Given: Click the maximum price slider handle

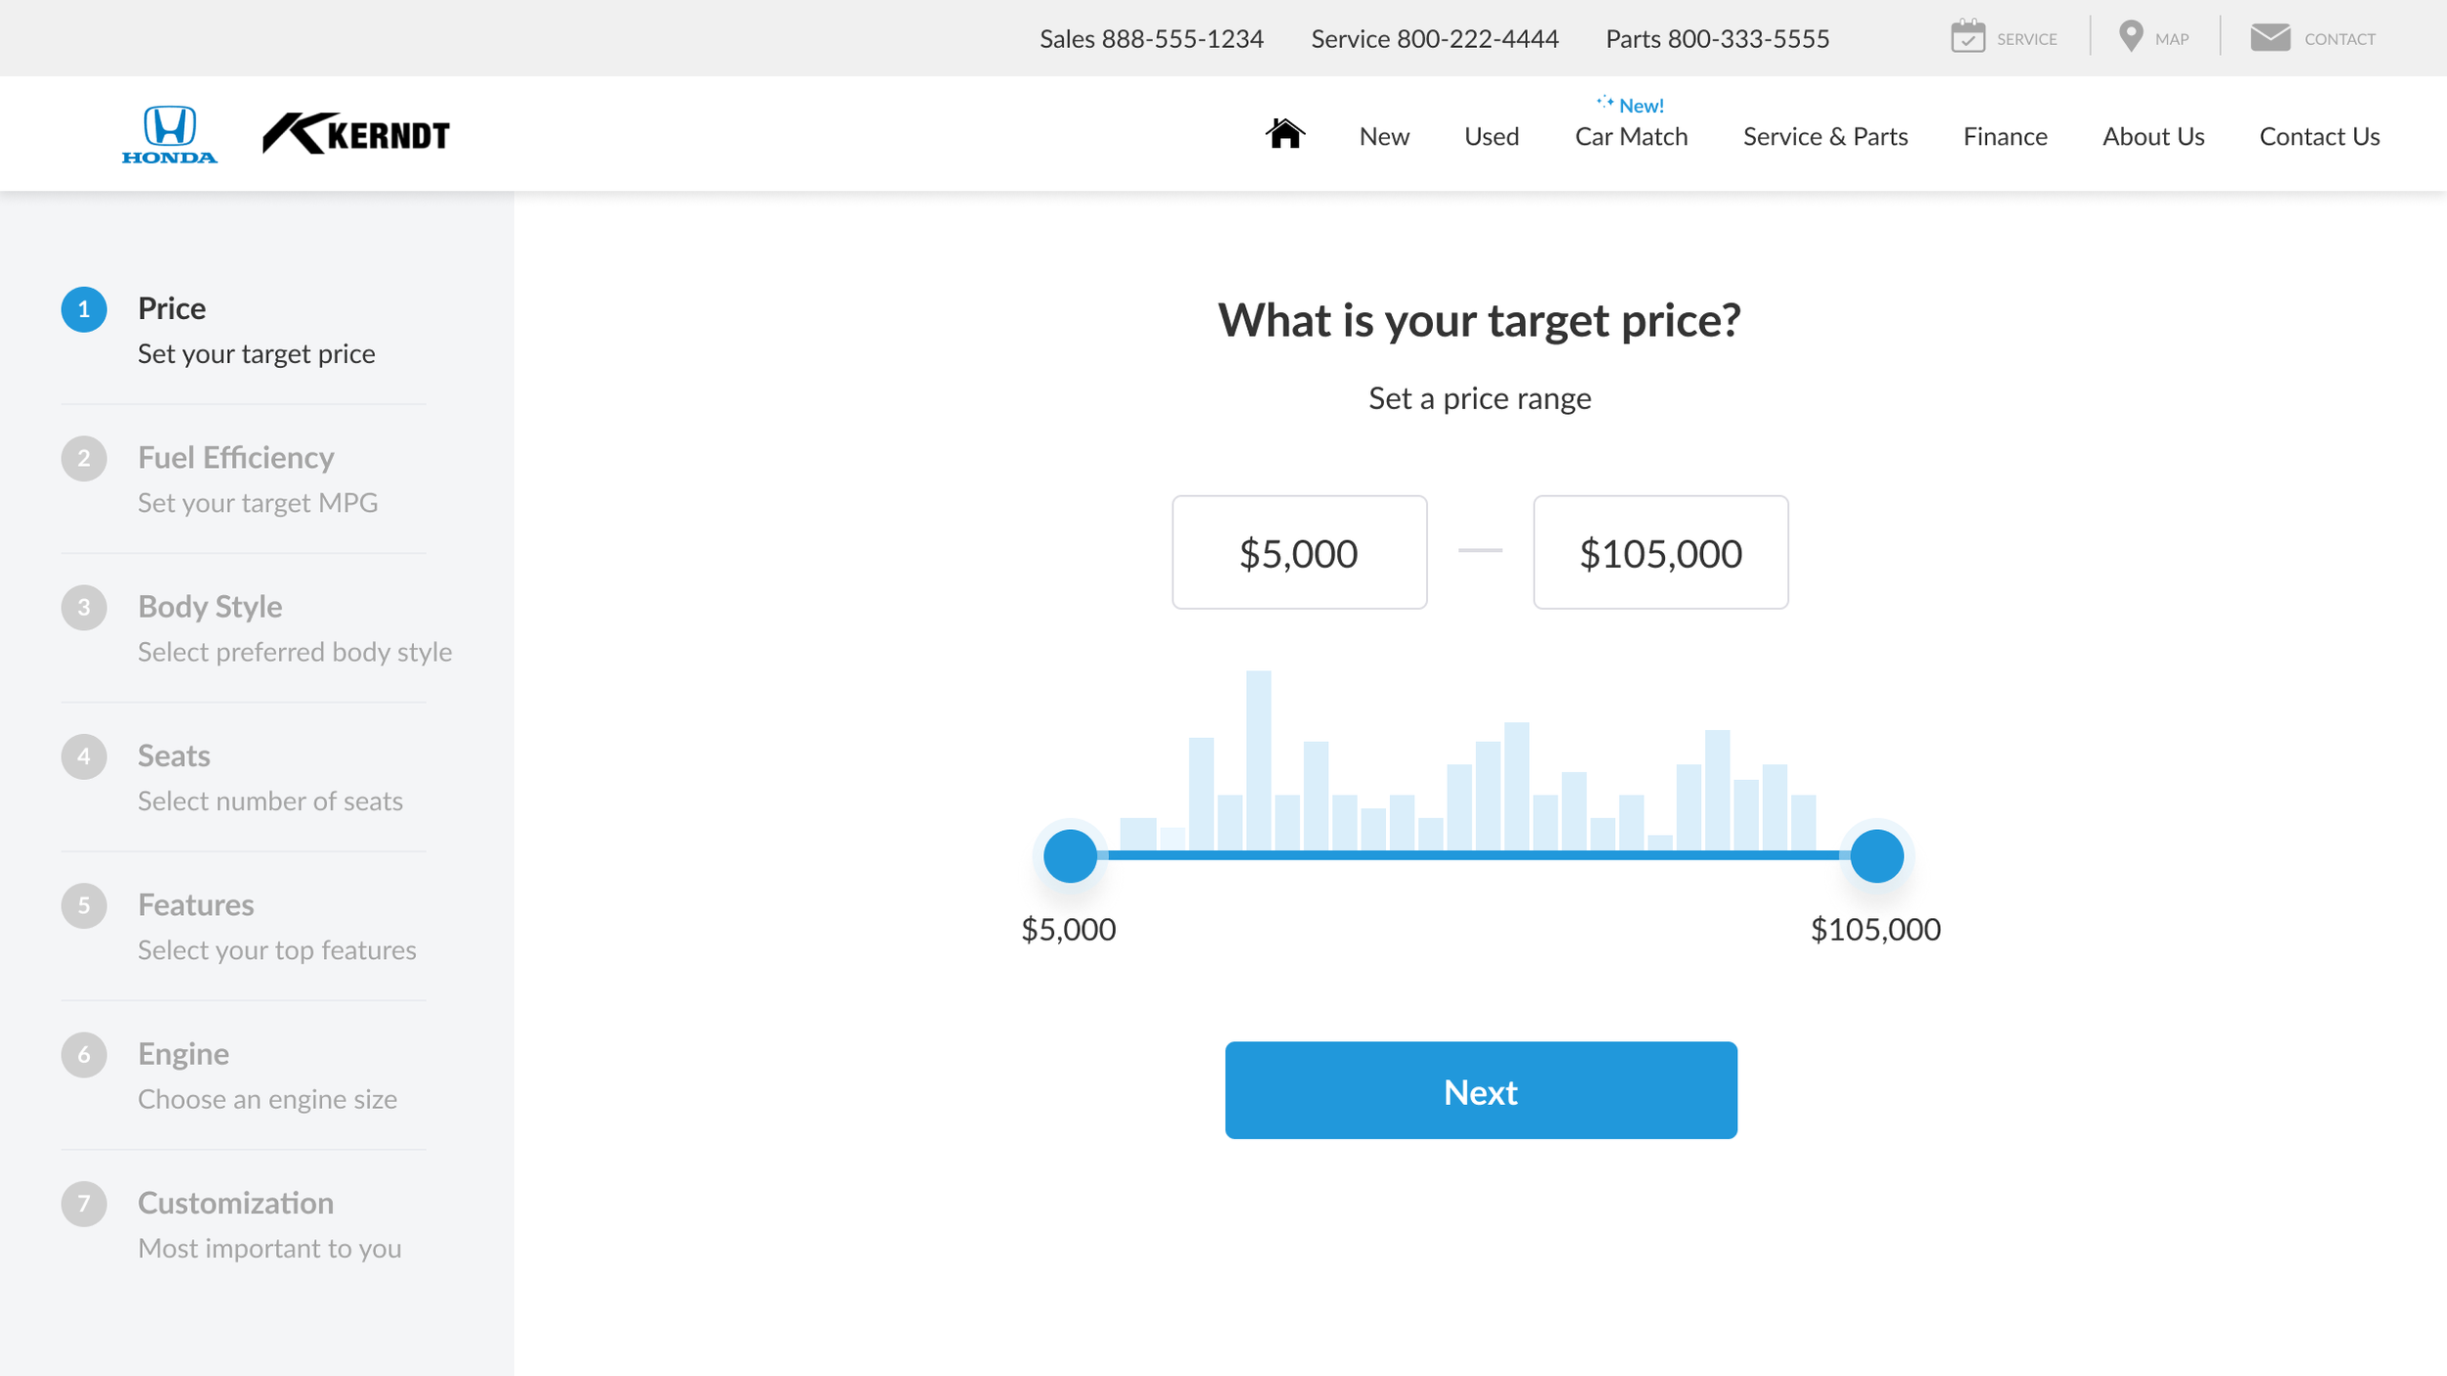Looking at the screenshot, I should click(x=1876, y=856).
